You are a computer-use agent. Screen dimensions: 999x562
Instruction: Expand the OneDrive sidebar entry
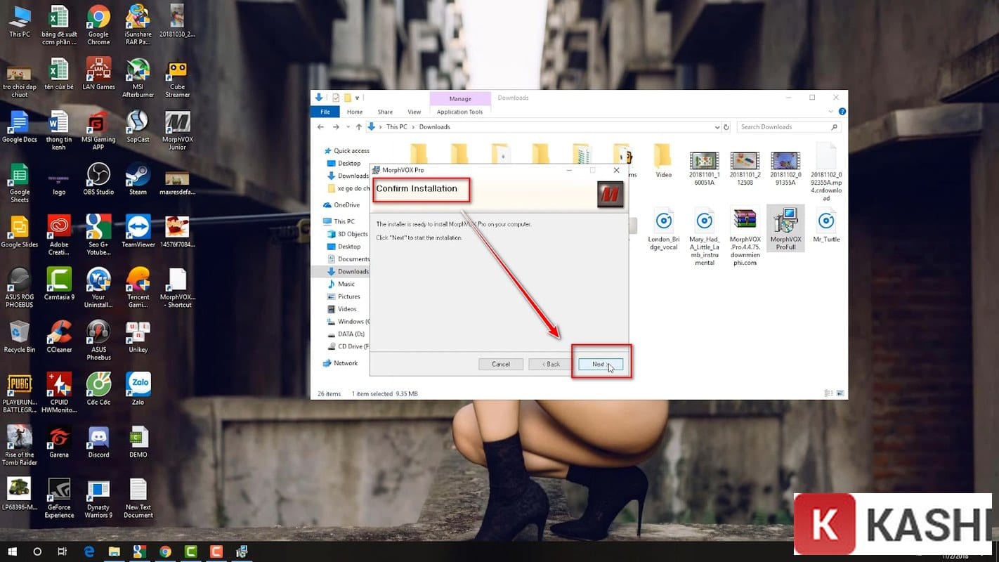point(325,204)
